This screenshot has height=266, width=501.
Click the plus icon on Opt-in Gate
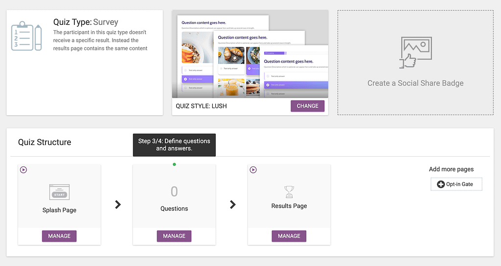tap(440, 184)
